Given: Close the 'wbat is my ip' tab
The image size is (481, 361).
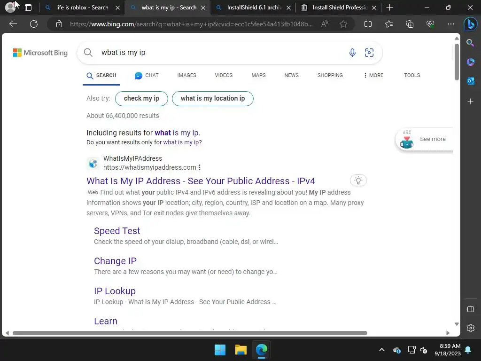Looking at the screenshot, I should click(x=203, y=8).
